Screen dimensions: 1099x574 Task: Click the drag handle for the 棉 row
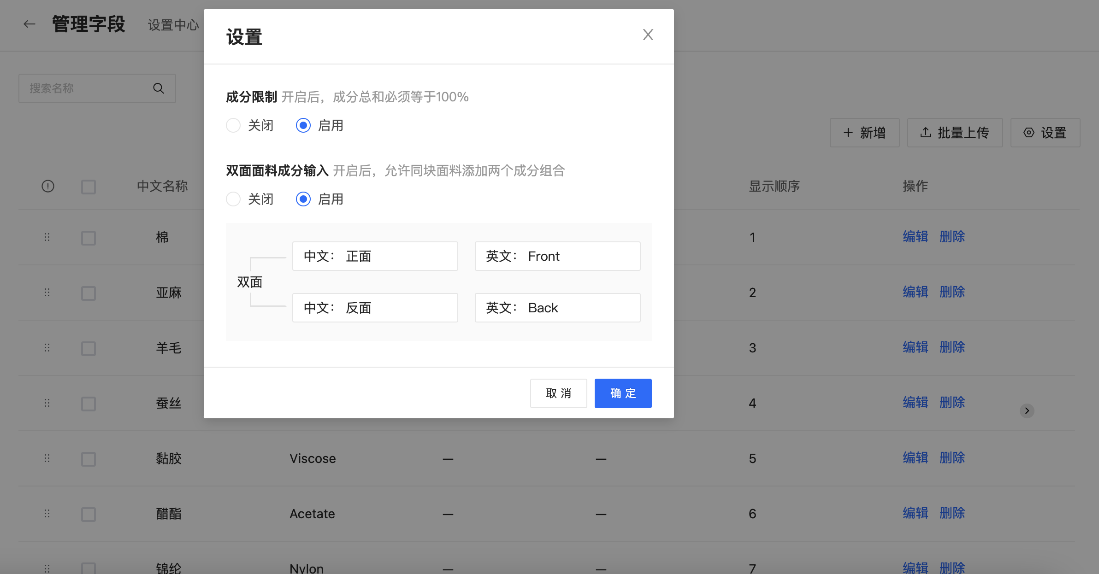click(47, 237)
